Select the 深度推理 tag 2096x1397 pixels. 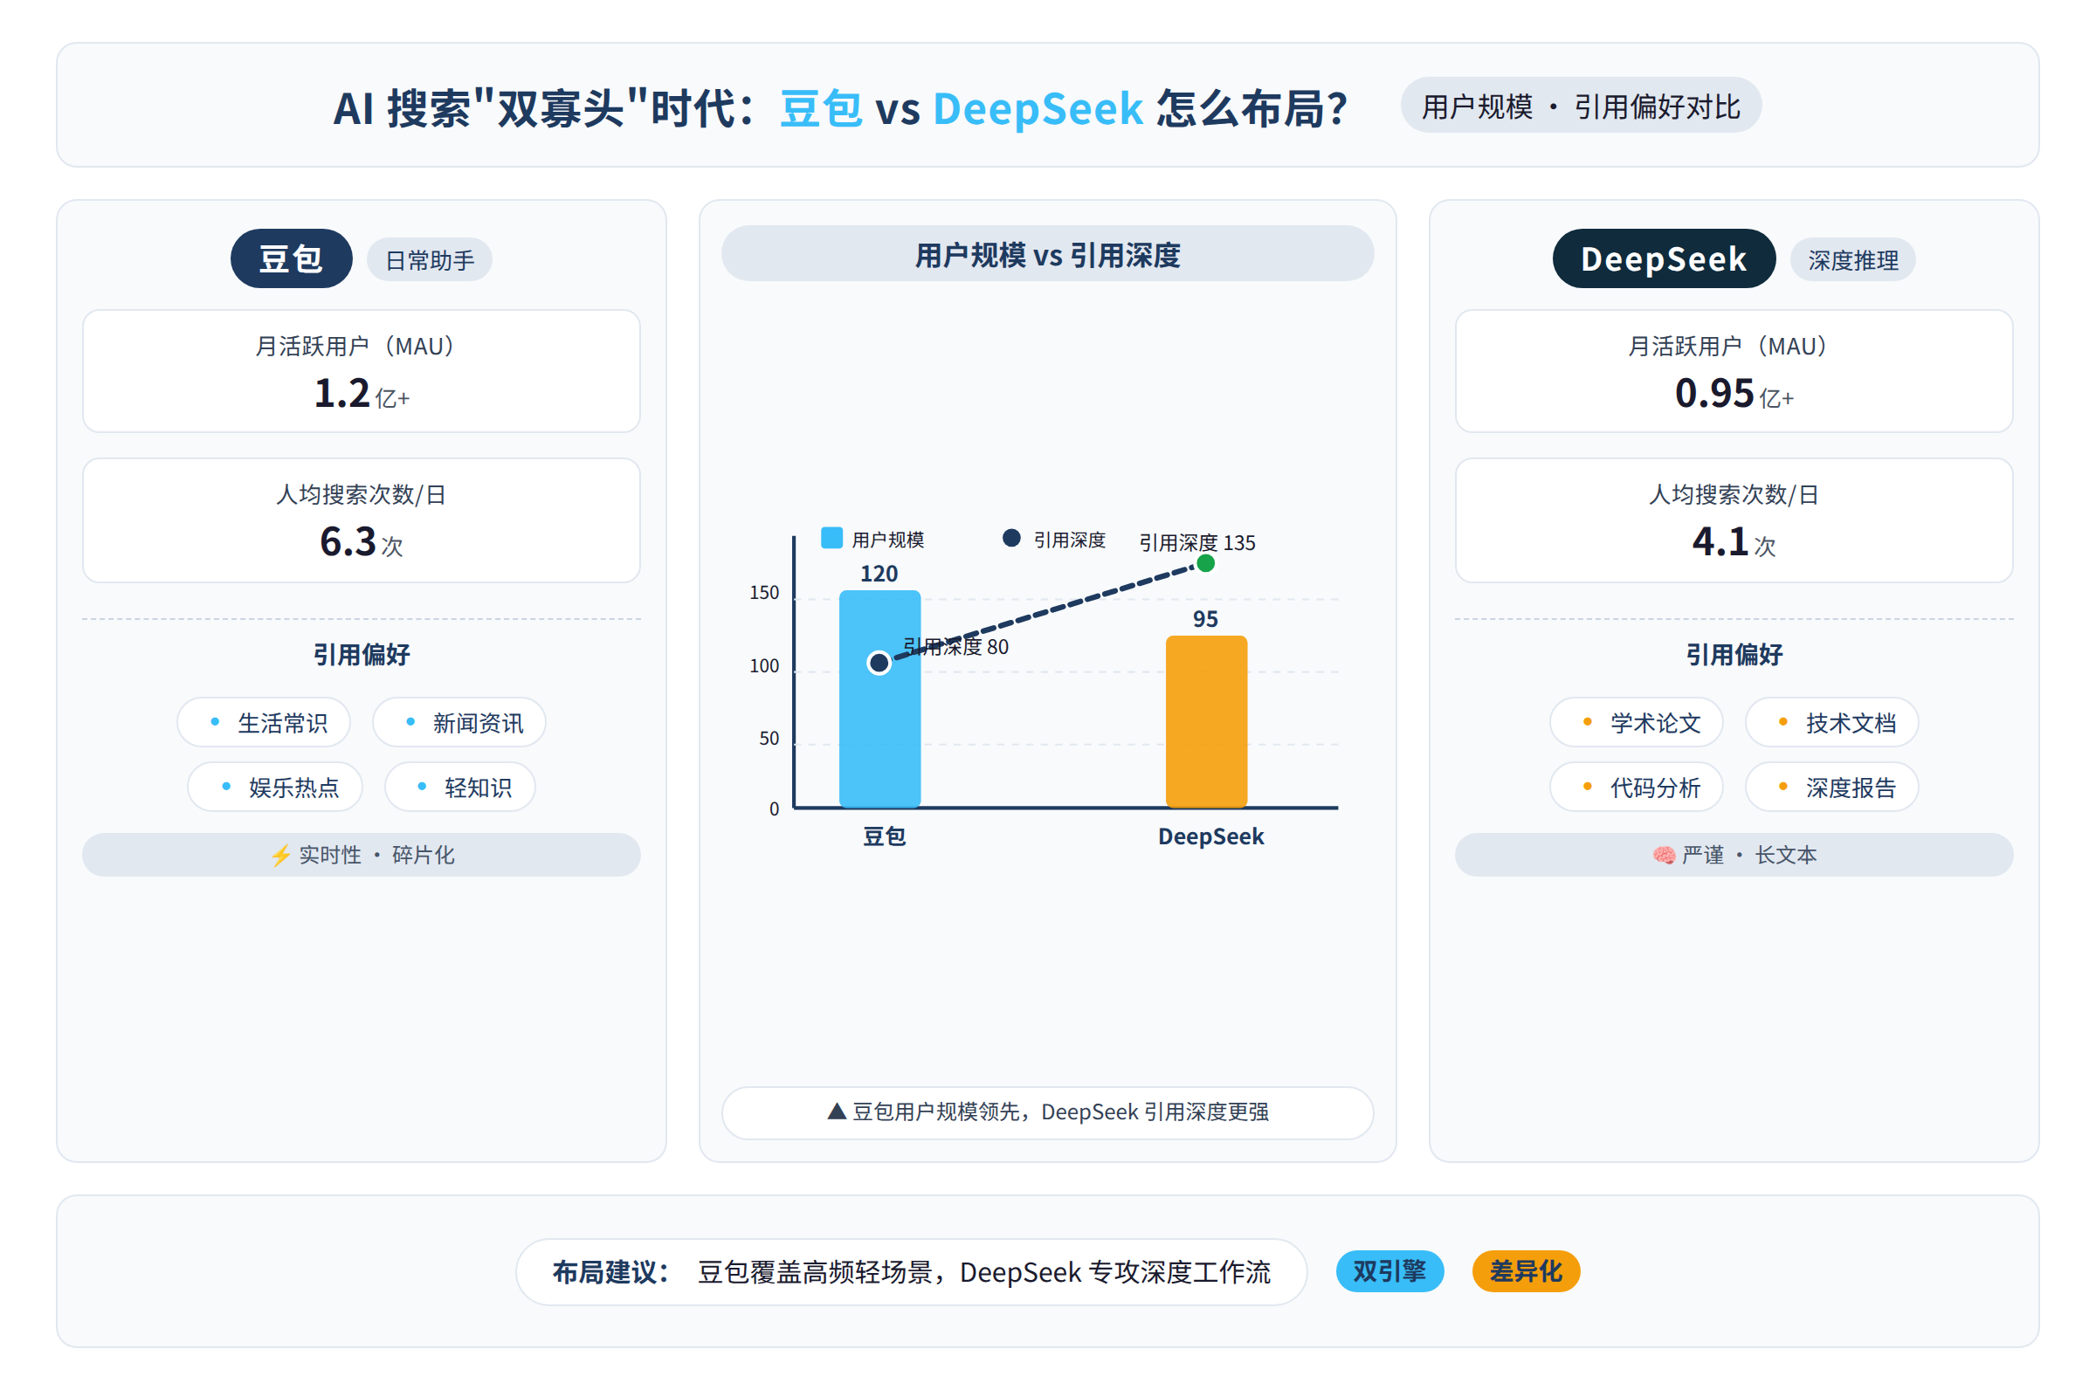click(x=1852, y=260)
